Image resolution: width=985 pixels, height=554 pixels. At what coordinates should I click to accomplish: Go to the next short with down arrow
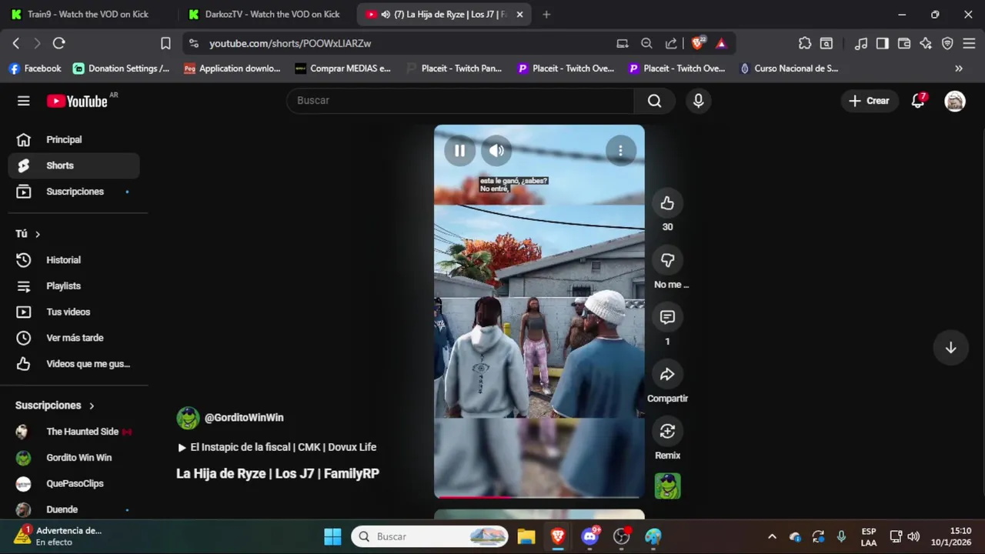950,348
